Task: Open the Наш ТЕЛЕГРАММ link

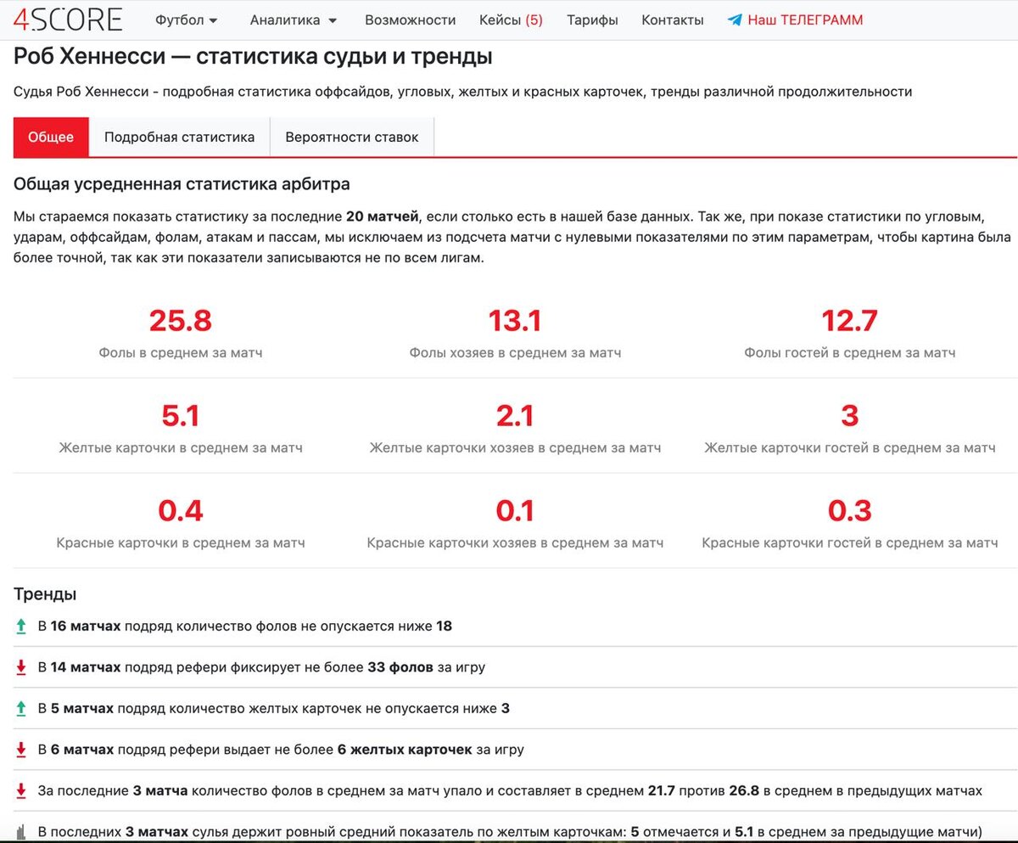Action: (805, 20)
